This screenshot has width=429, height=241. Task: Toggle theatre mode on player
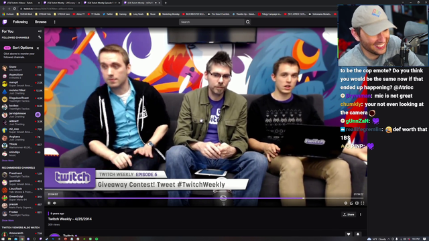click(357, 203)
